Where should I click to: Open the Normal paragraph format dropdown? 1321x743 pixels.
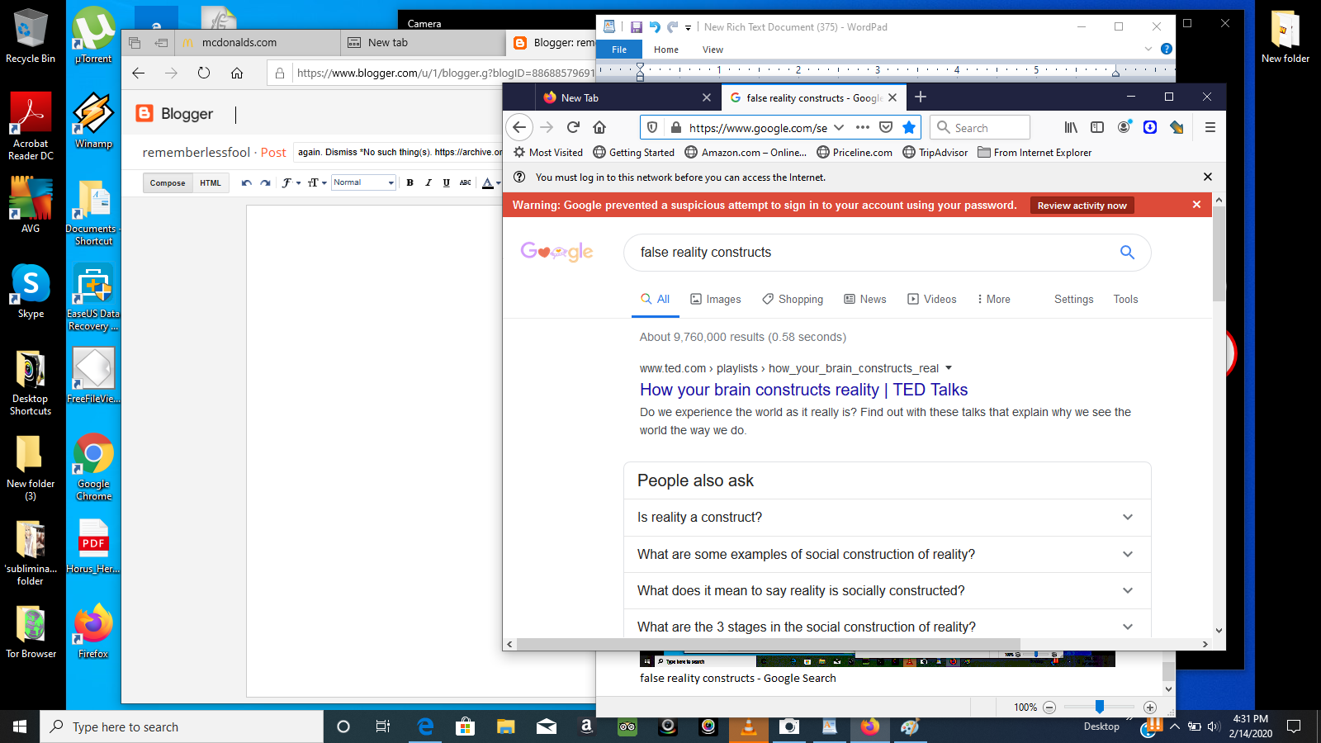(363, 182)
